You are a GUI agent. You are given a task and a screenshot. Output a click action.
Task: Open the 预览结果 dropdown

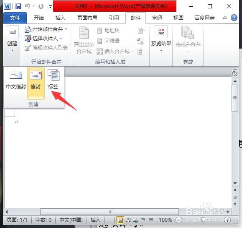[x=161, y=39]
